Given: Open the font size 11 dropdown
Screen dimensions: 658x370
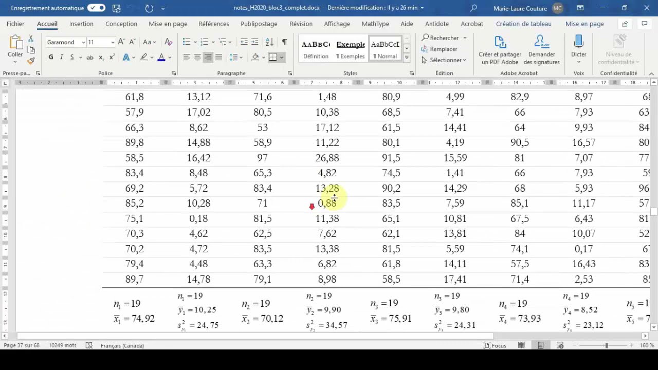Looking at the screenshot, I should point(113,42).
